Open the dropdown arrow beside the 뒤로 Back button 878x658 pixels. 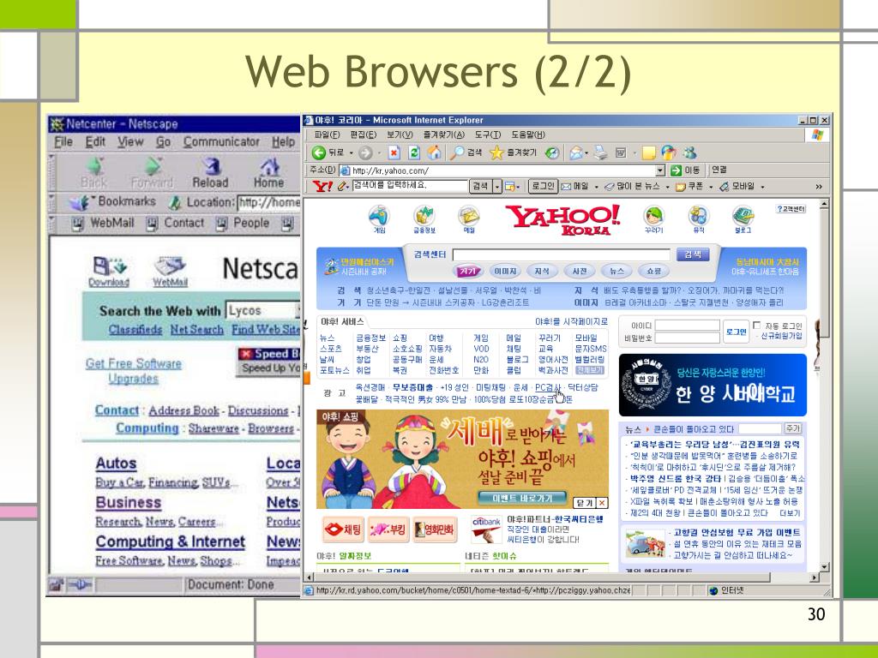click(x=351, y=153)
